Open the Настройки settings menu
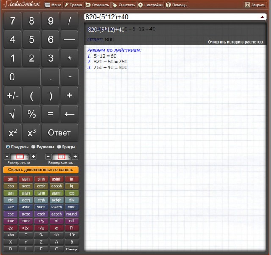 click(x=150, y=5)
